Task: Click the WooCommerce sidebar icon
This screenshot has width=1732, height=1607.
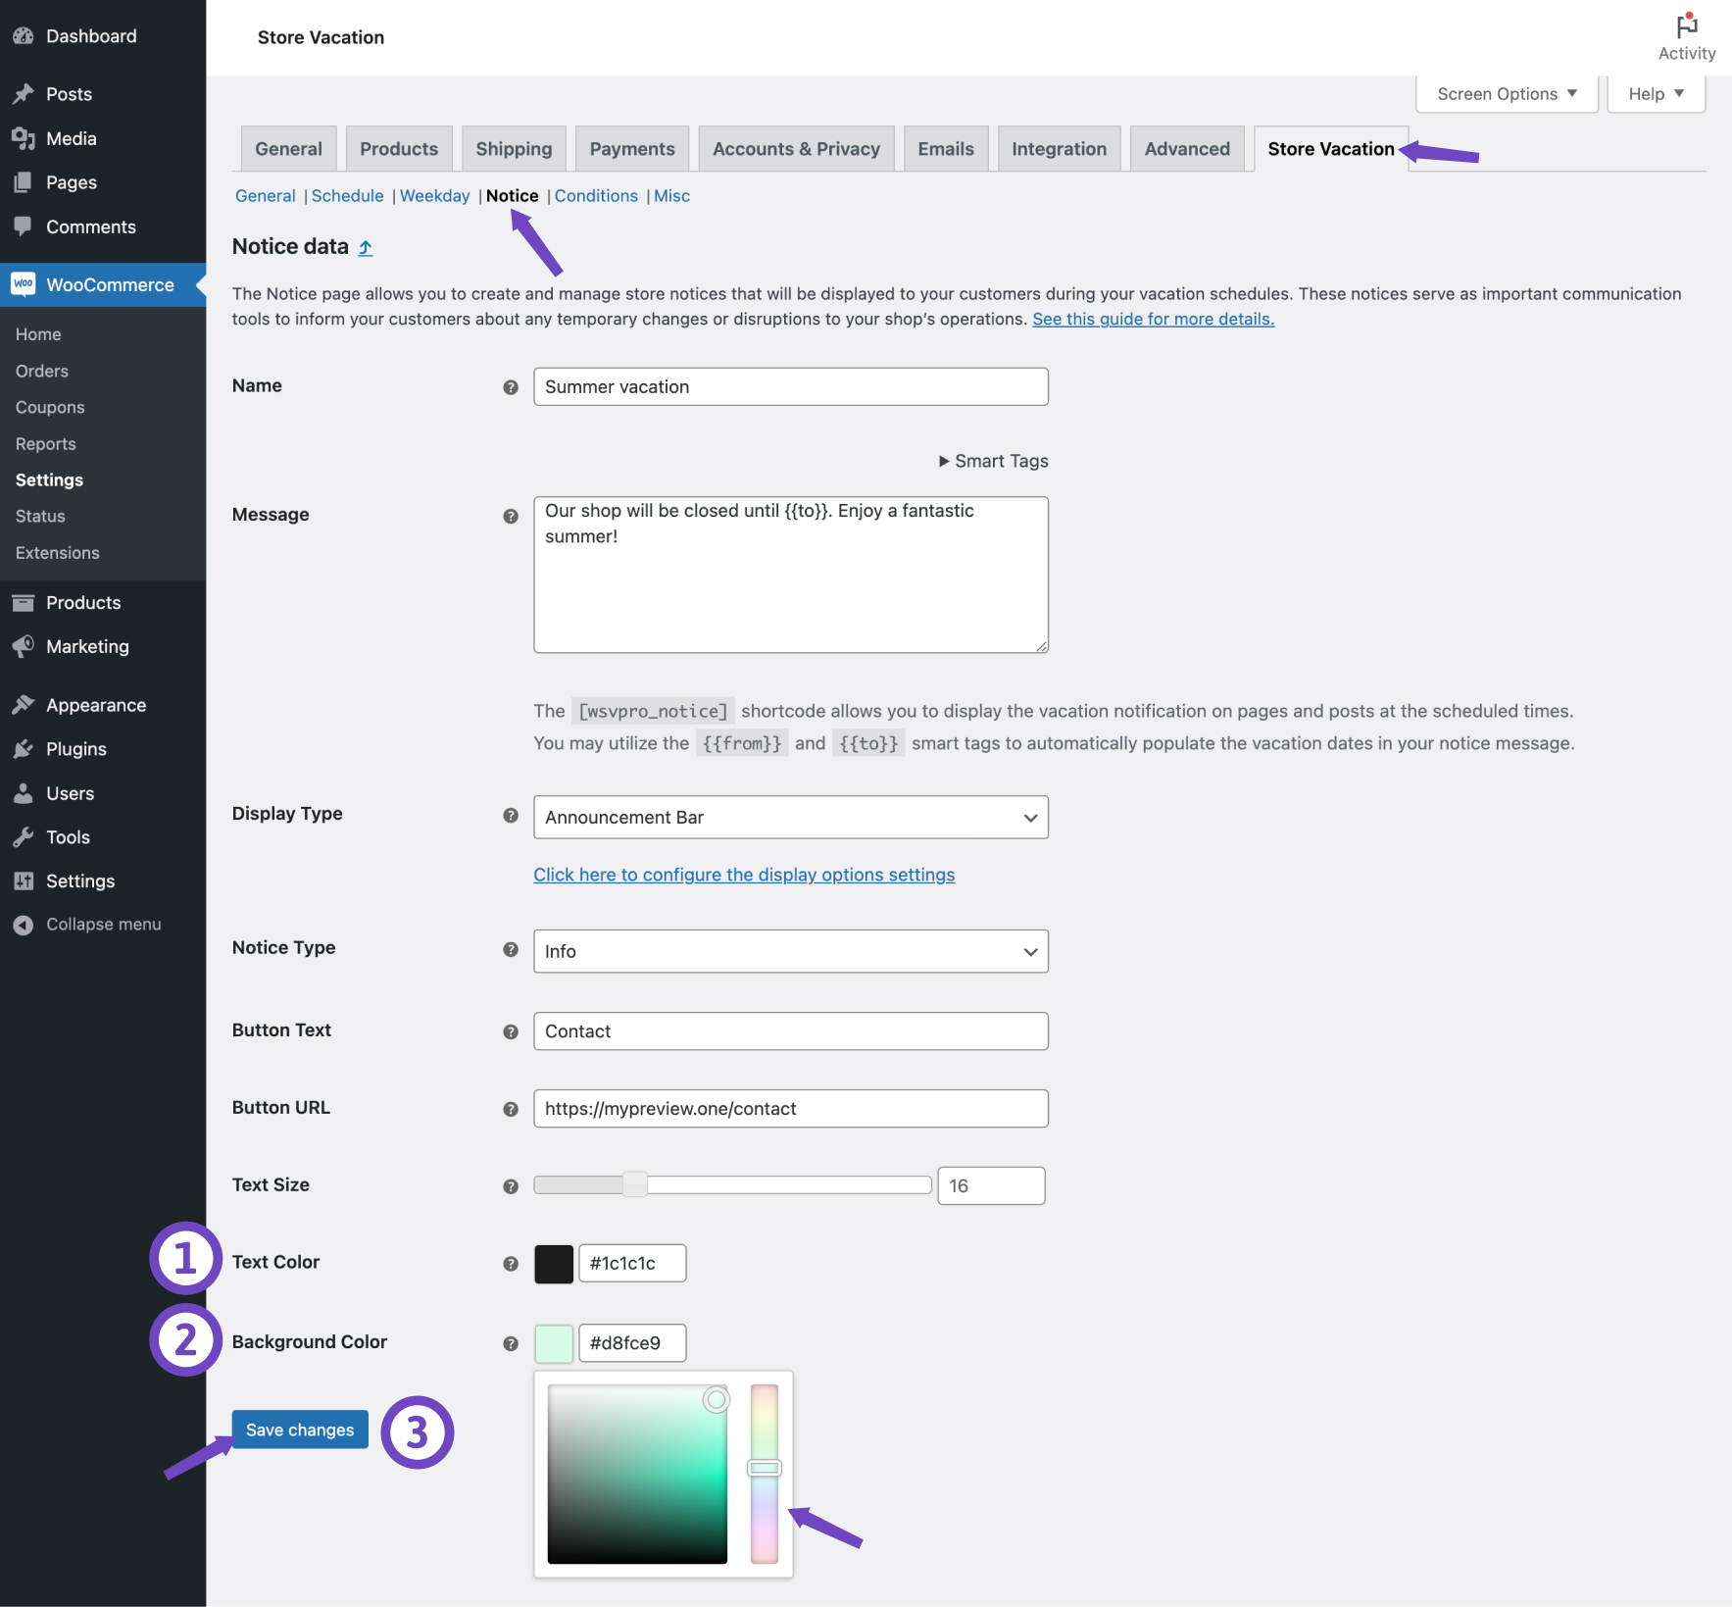Action: point(24,284)
